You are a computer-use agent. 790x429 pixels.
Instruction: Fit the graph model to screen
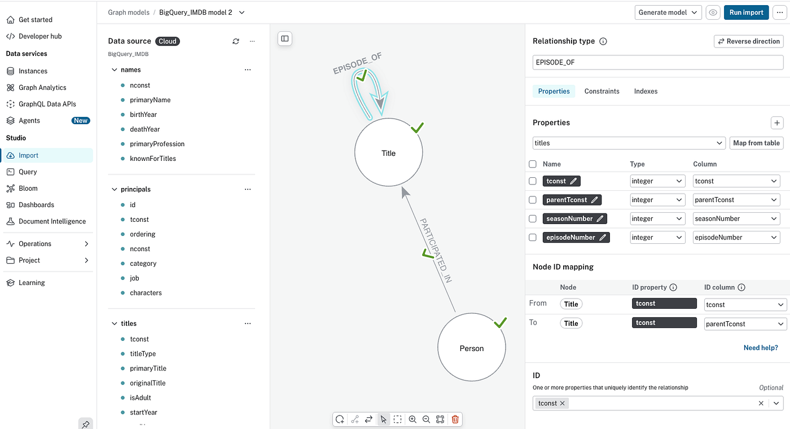coord(441,419)
